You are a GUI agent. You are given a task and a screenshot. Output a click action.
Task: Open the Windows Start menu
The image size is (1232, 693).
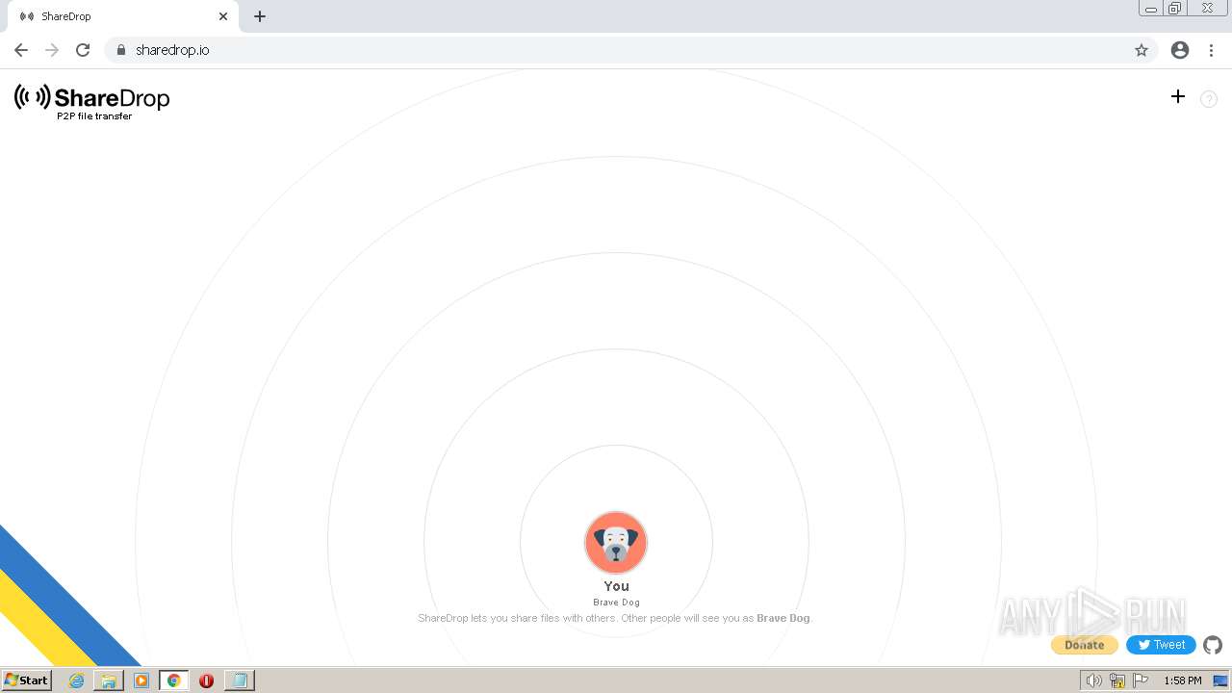26,680
